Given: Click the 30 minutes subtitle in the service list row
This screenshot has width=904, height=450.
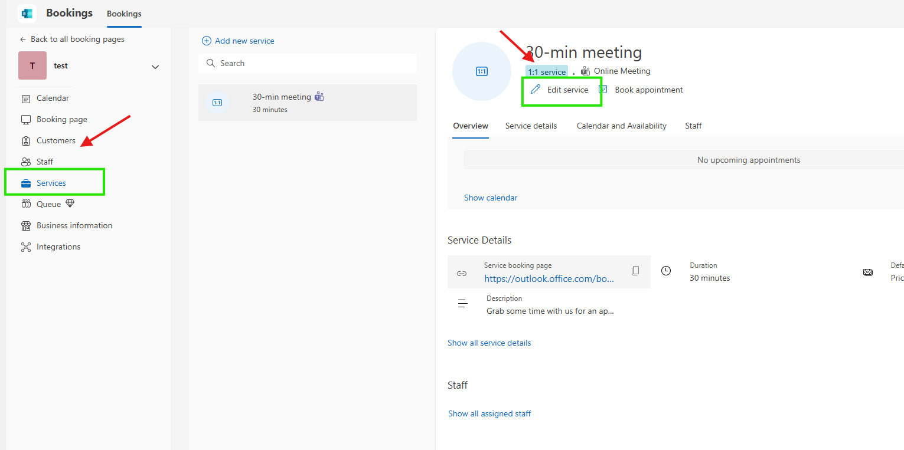Looking at the screenshot, I should tap(270, 110).
